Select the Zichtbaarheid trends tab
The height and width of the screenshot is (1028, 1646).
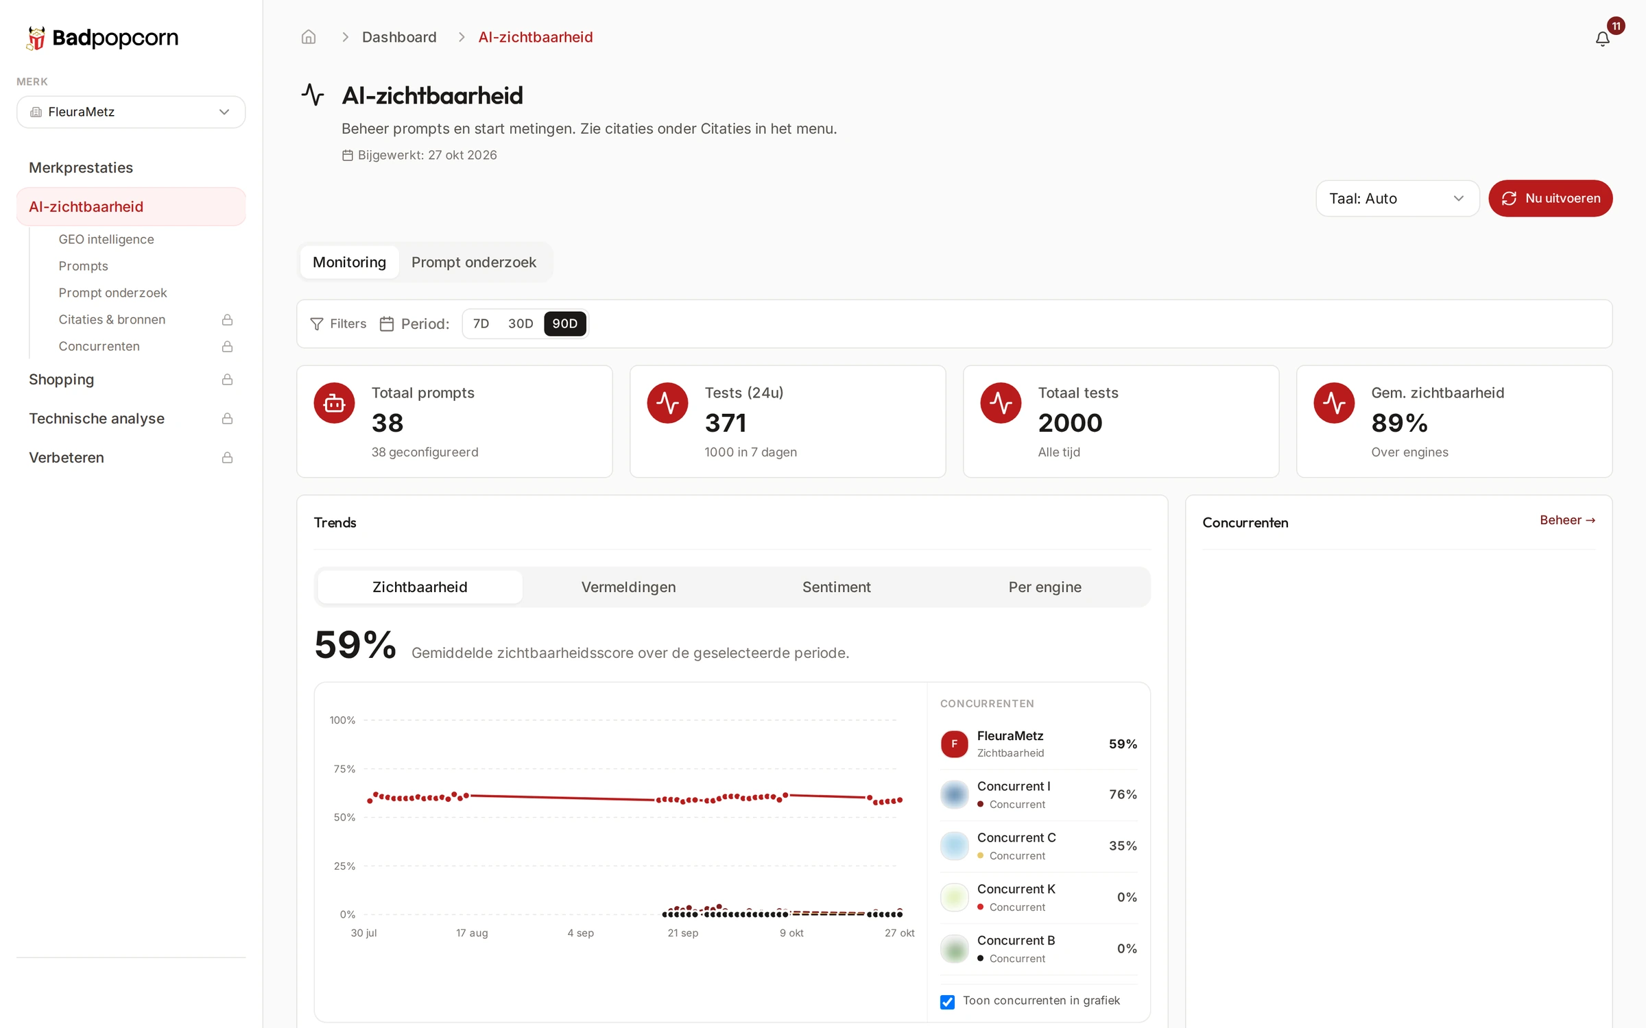pyautogui.click(x=420, y=587)
